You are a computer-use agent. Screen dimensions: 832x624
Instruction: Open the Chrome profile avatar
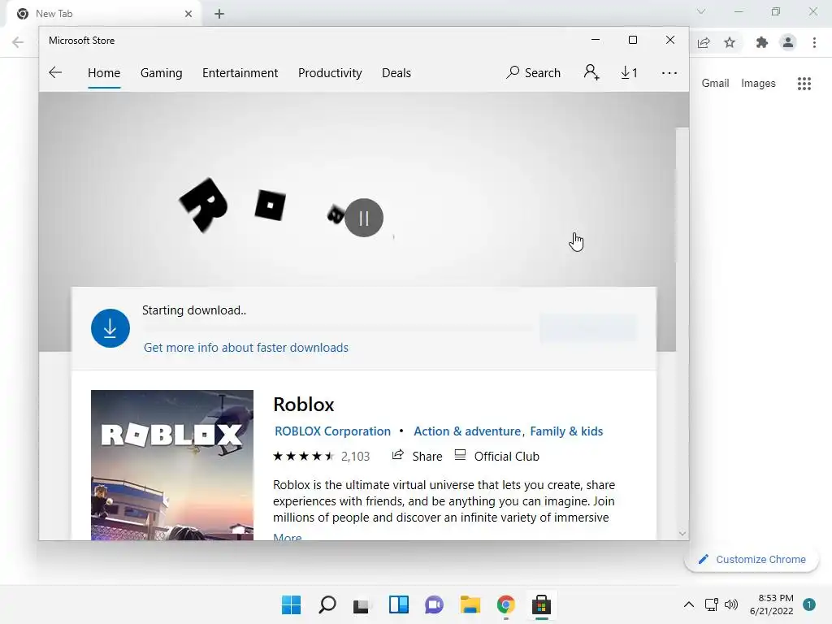point(788,42)
